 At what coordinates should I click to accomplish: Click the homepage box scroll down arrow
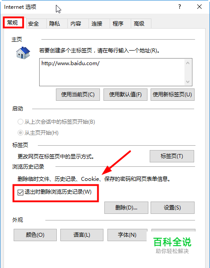pos(188,82)
